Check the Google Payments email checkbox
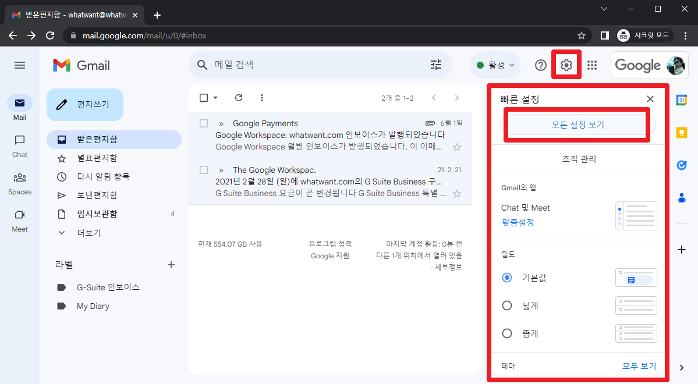Image resolution: width=698 pixels, height=384 pixels. [x=204, y=123]
